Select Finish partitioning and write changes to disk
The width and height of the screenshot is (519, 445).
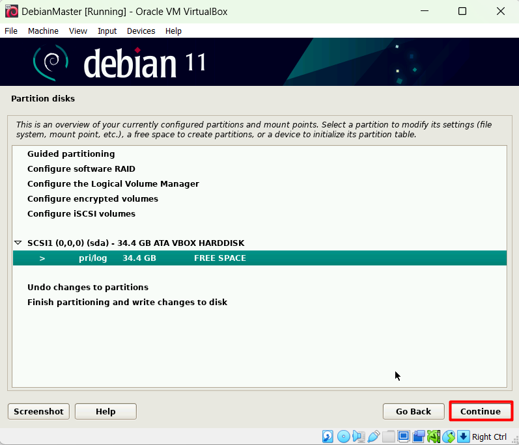click(260, 302)
